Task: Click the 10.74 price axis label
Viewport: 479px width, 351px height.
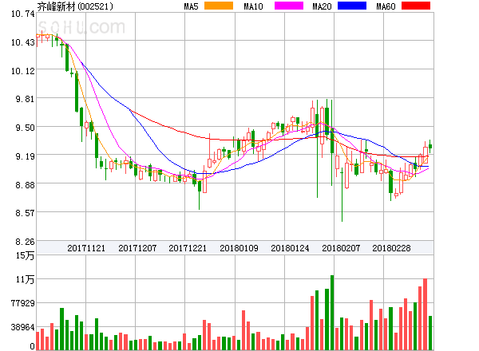Action: 23,14
